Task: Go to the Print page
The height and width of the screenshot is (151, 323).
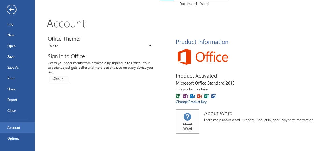Action: coord(11,78)
